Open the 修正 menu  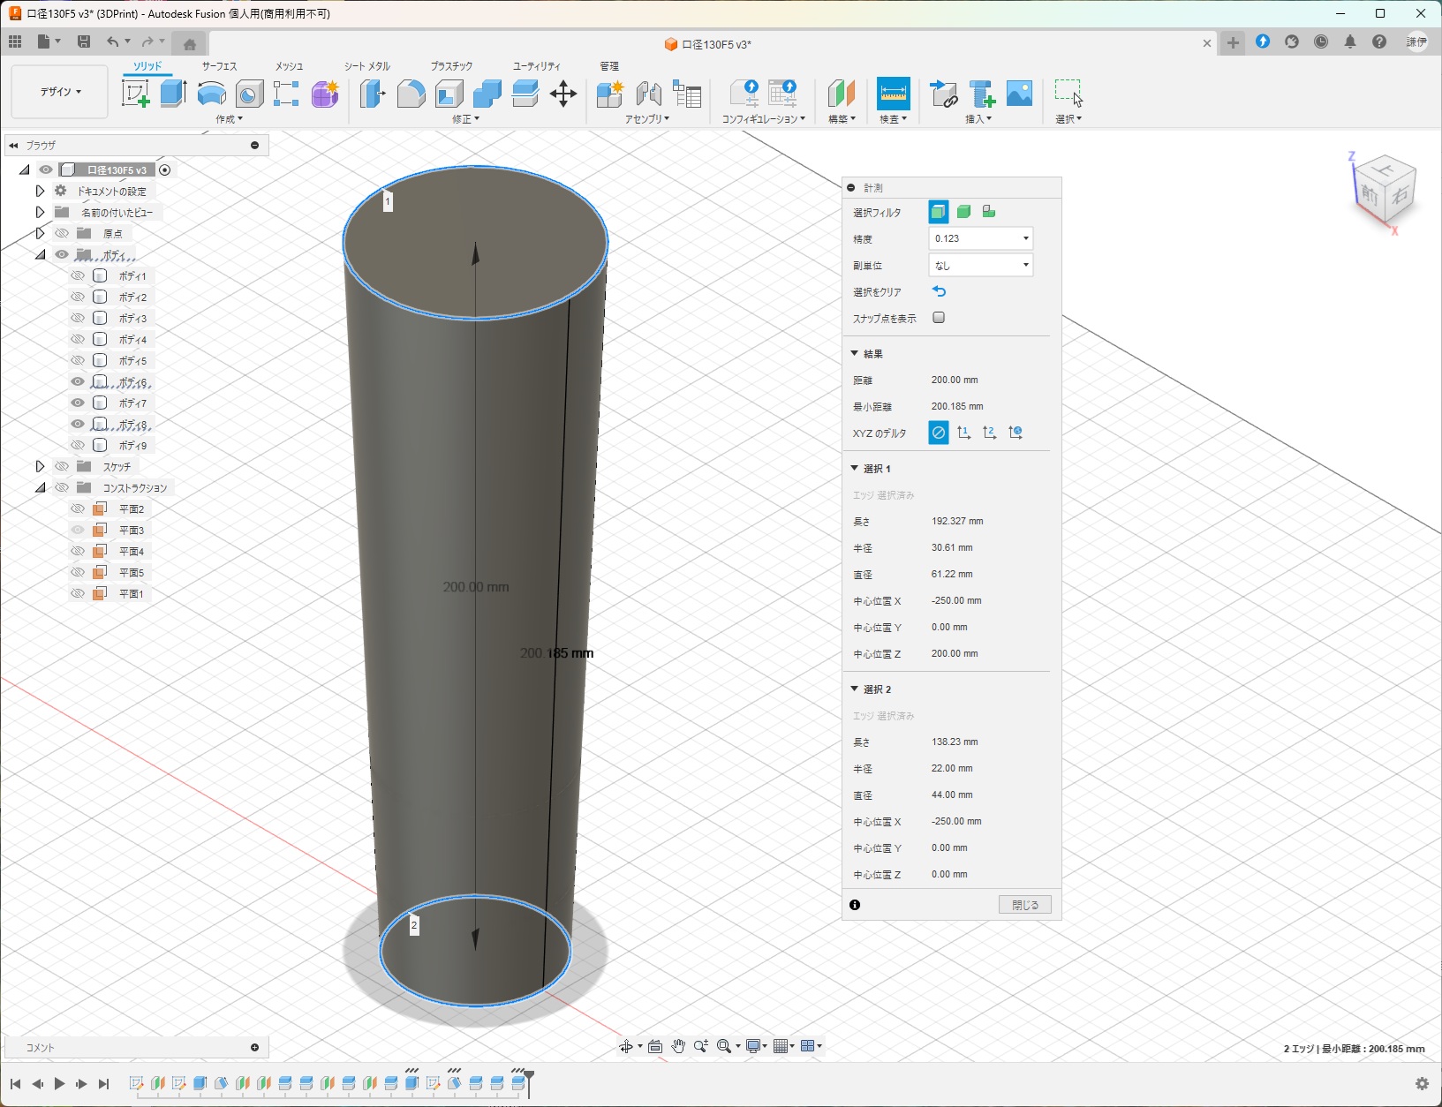(465, 119)
